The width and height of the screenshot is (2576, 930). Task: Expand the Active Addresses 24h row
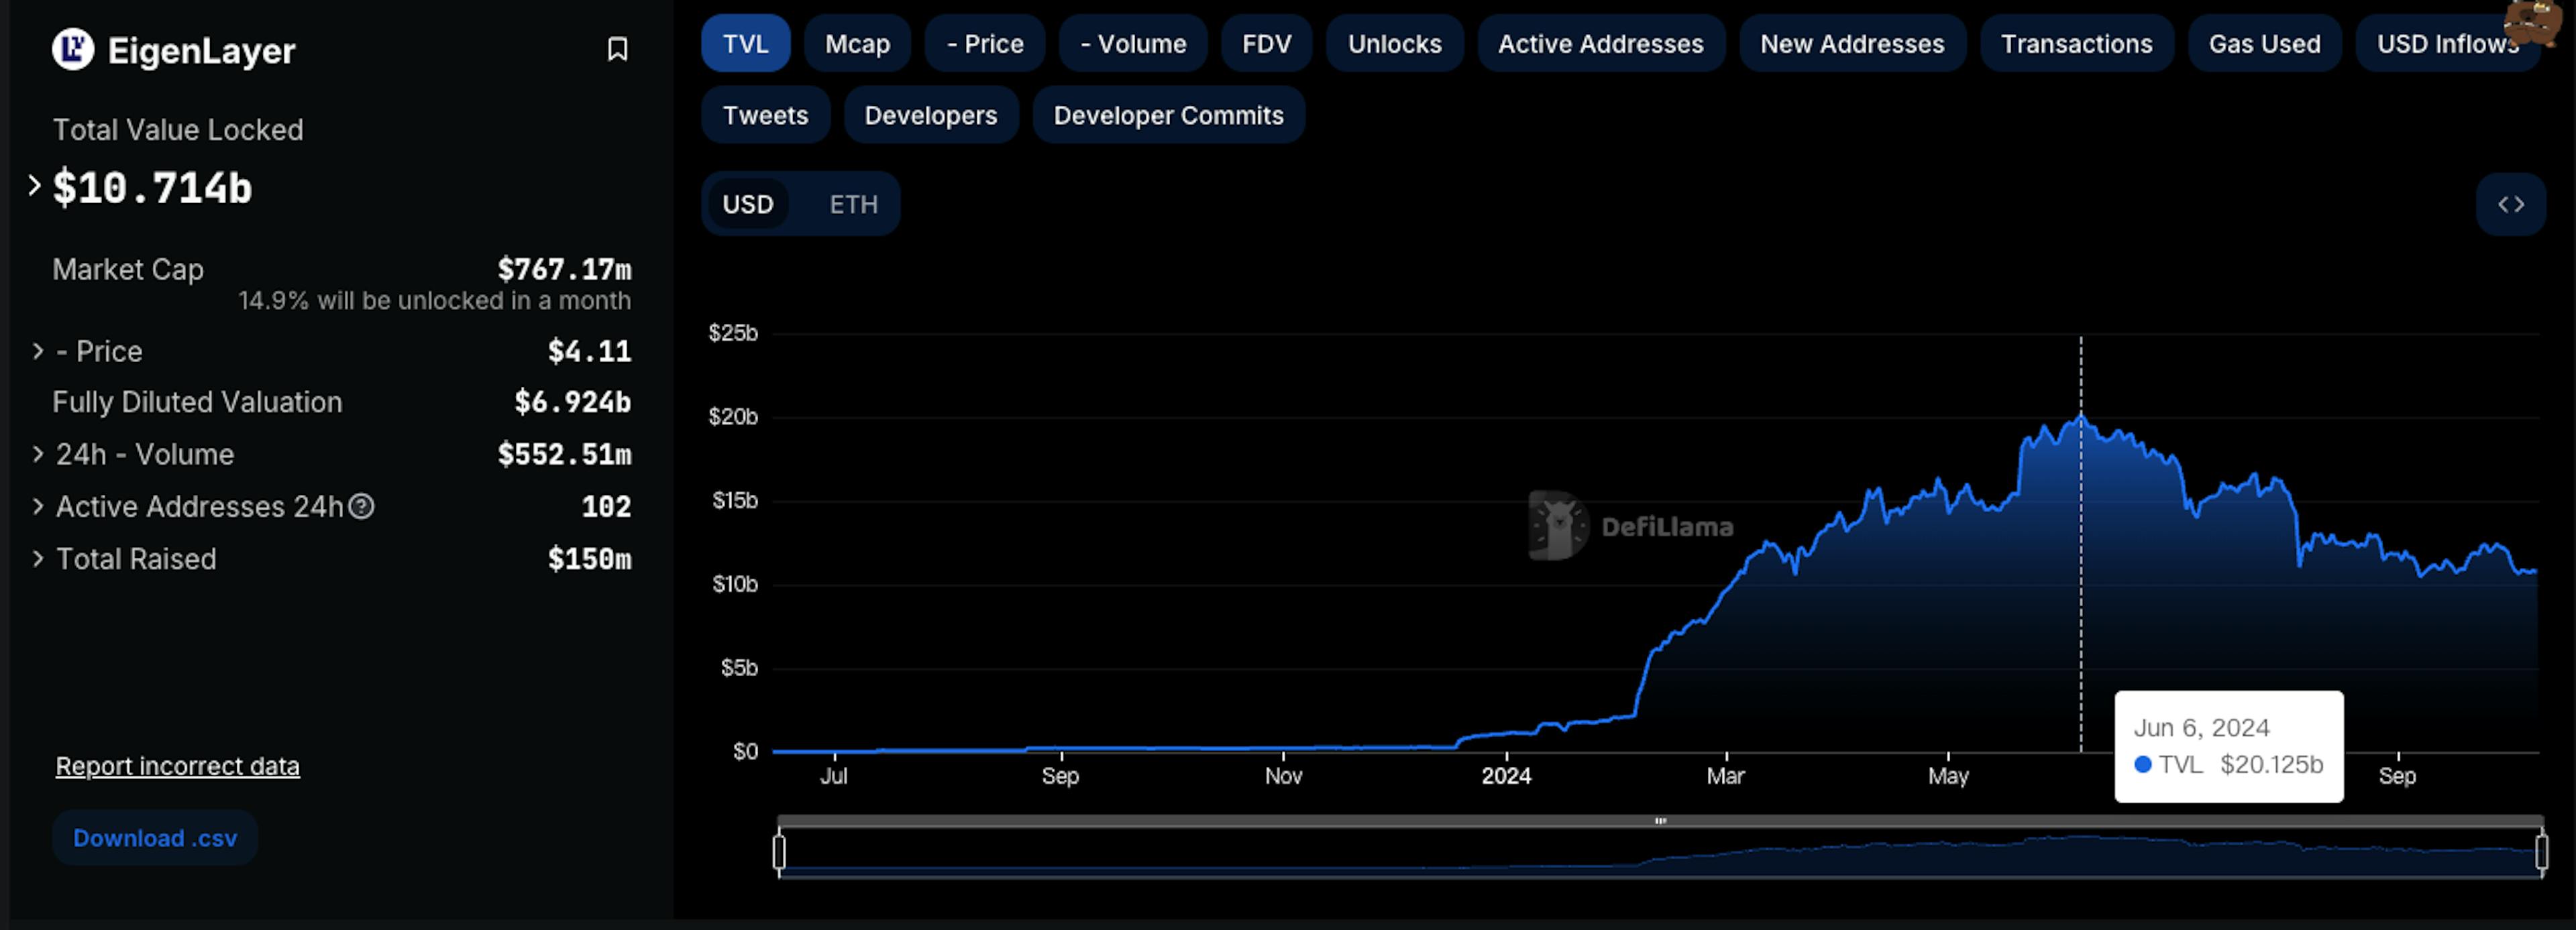point(38,506)
